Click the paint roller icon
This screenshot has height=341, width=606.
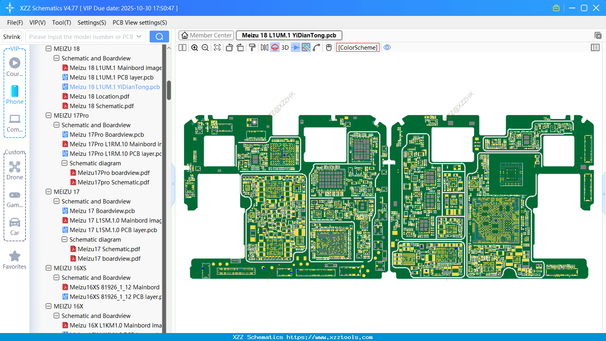pos(252,48)
